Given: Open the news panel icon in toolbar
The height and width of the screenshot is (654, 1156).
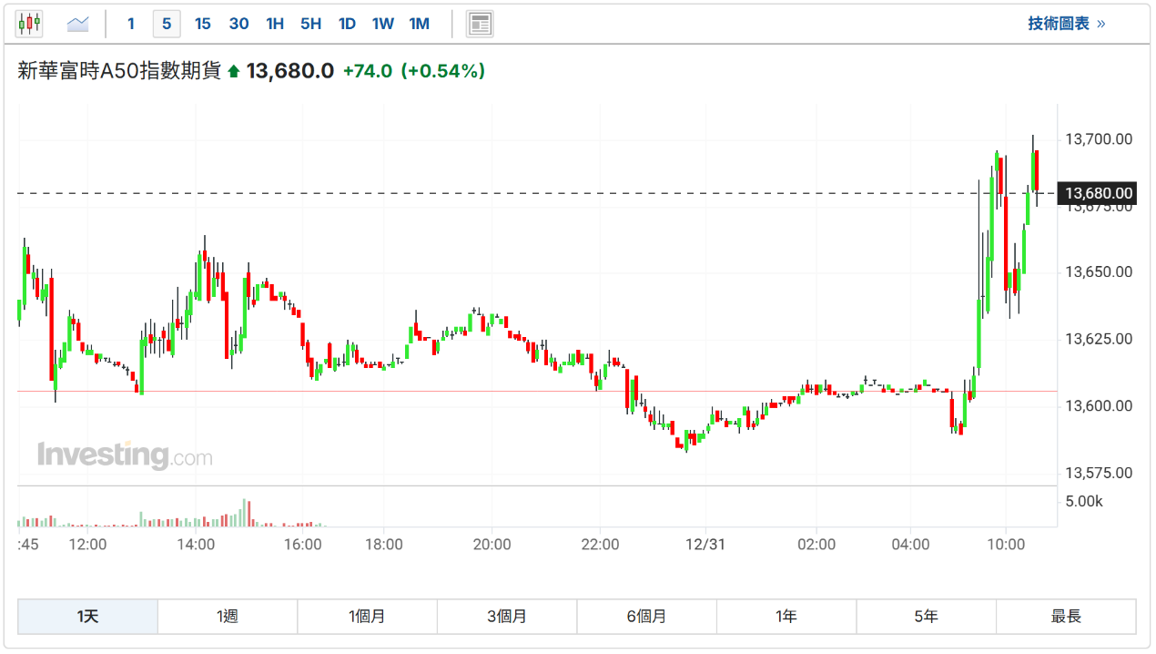Looking at the screenshot, I should point(480,24).
